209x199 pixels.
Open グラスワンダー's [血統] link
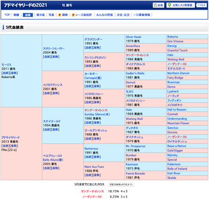(x=89, y=48)
